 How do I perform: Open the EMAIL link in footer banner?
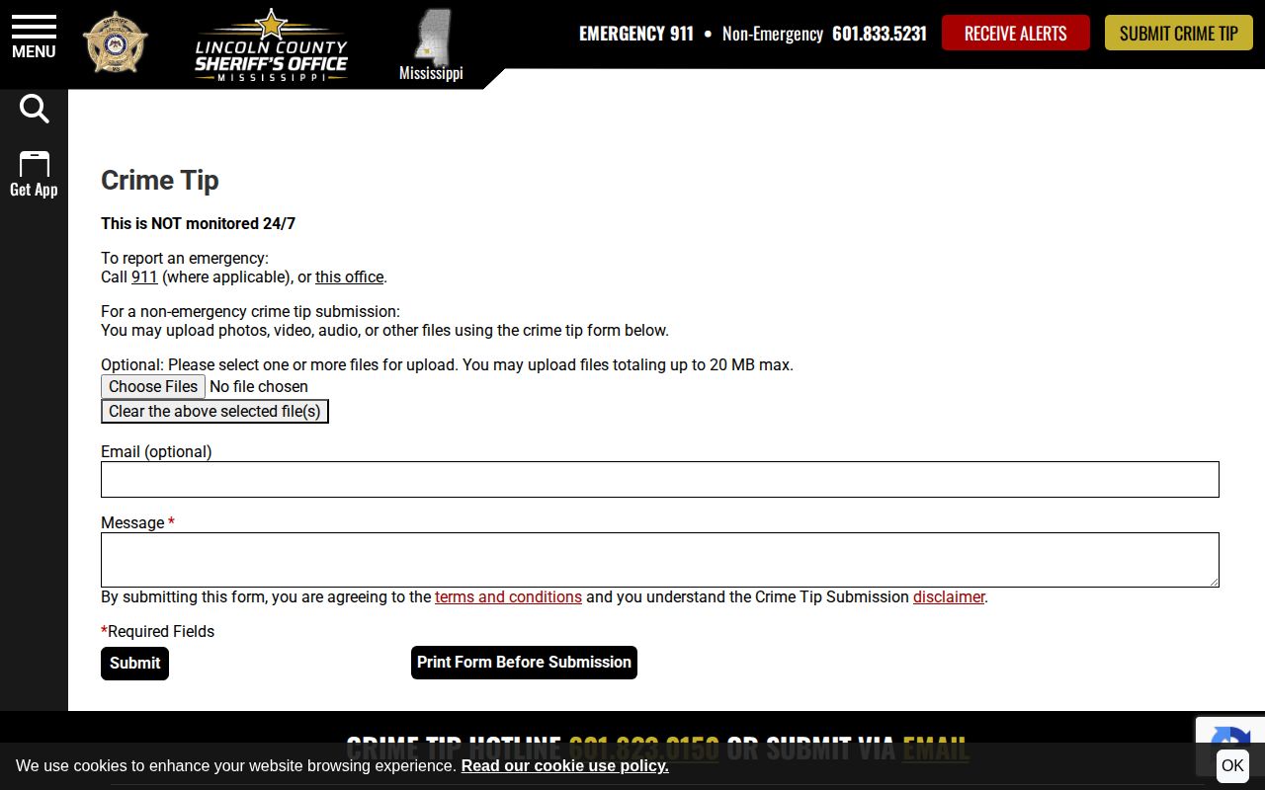[x=936, y=748]
